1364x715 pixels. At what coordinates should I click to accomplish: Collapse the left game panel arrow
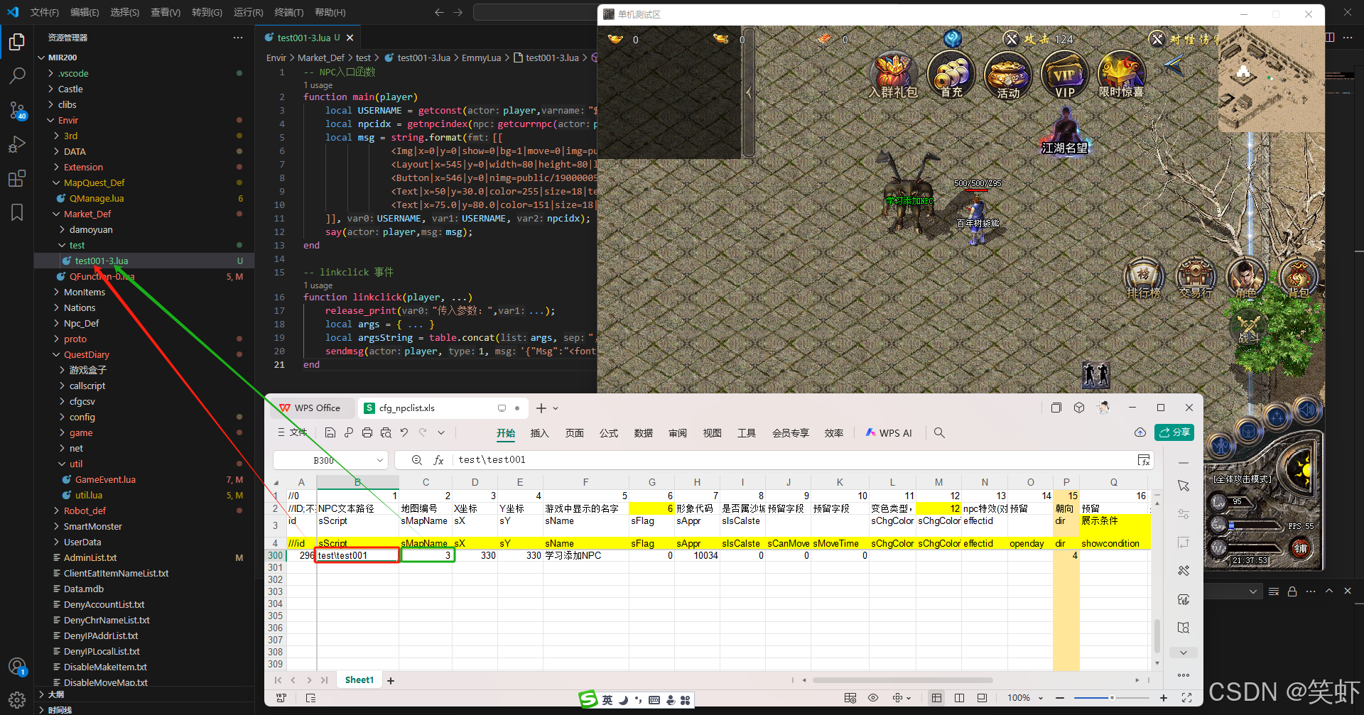click(748, 92)
